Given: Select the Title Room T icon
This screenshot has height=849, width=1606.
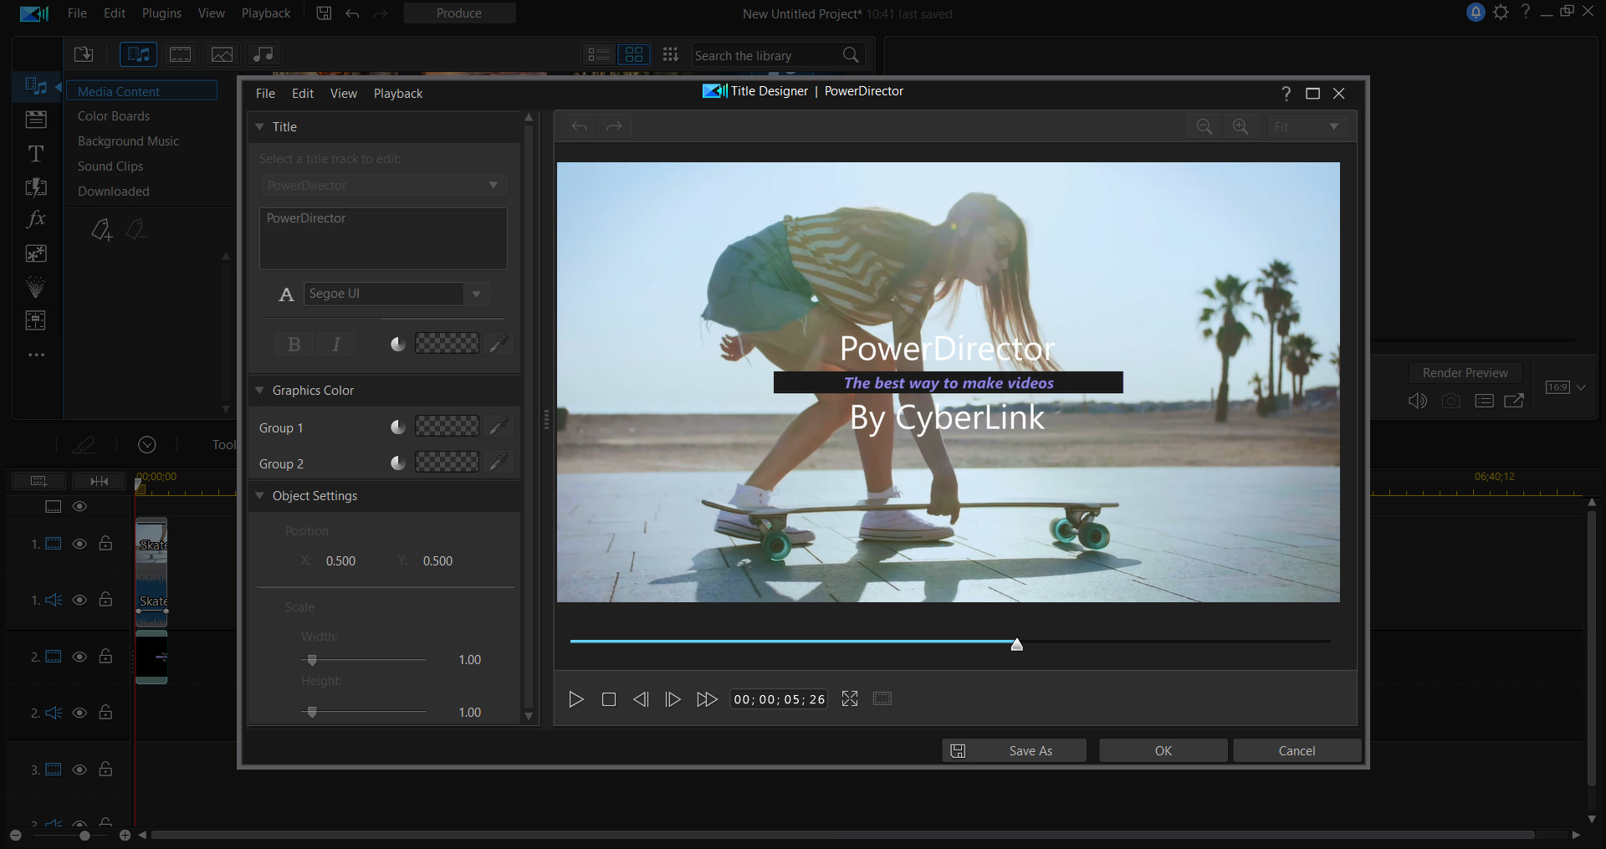Looking at the screenshot, I should (36, 153).
